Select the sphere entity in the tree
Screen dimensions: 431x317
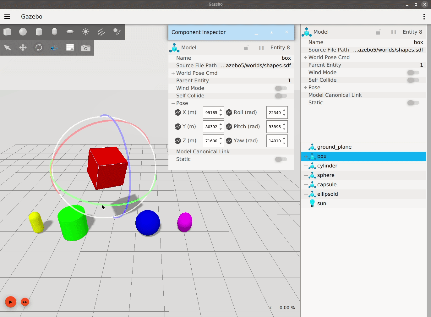(x=326, y=175)
